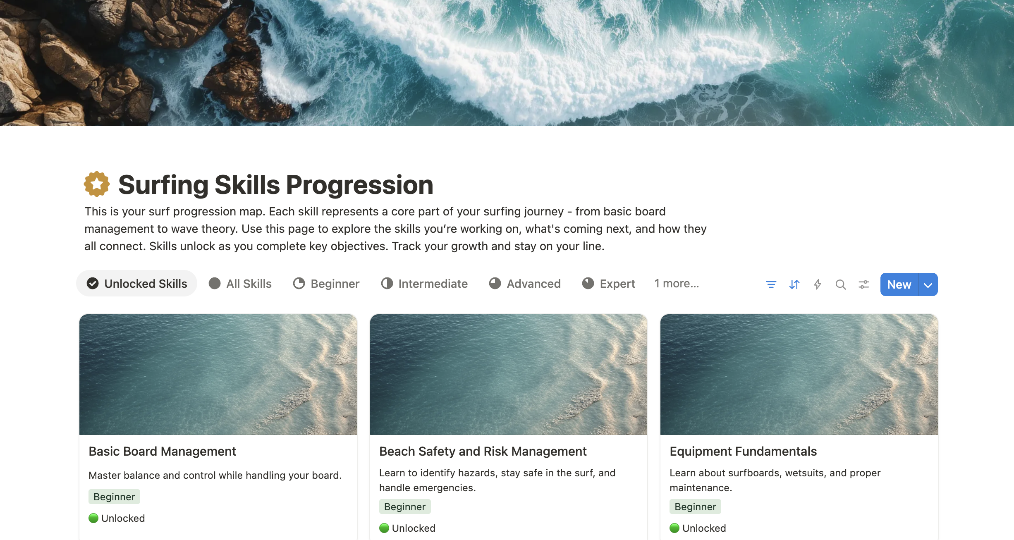Open Beach Safety and Risk Management card

pyautogui.click(x=483, y=451)
